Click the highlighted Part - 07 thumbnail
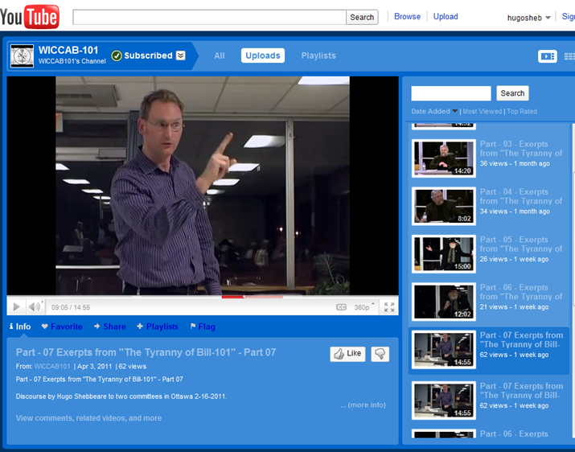Viewport: 575px width, 452px height. pos(444,349)
